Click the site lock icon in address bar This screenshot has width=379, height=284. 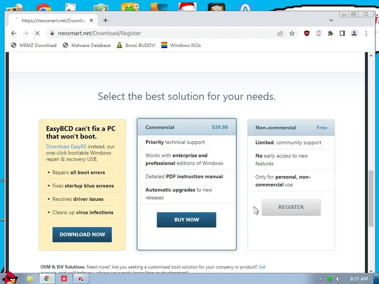point(52,33)
